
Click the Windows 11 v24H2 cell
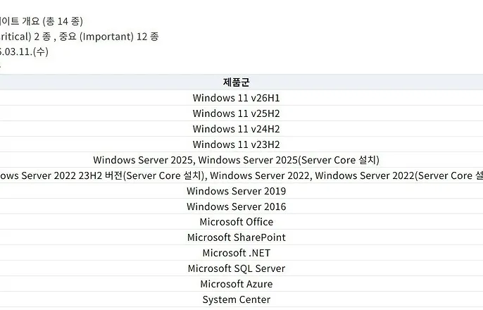coord(237,129)
